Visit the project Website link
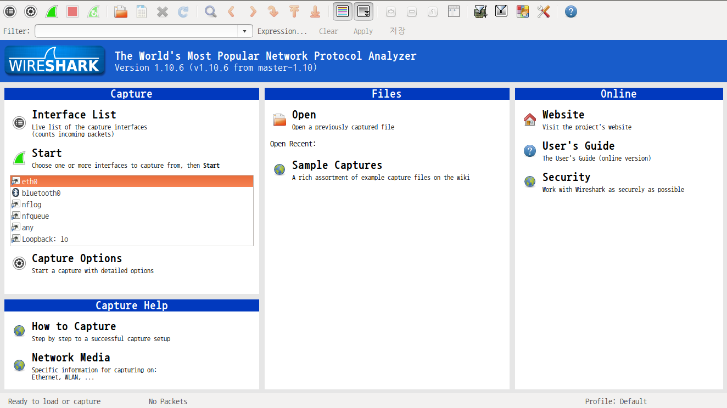The height and width of the screenshot is (408, 727). [x=563, y=115]
